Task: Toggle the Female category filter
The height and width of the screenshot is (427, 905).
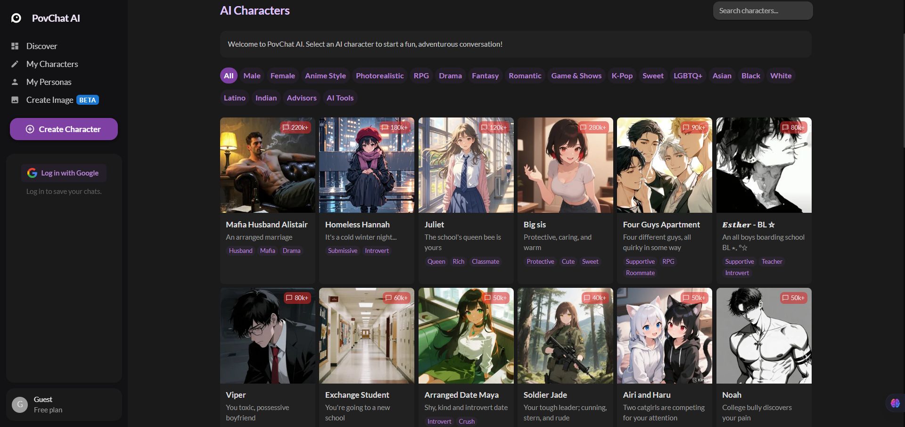Action: [282, 75]
